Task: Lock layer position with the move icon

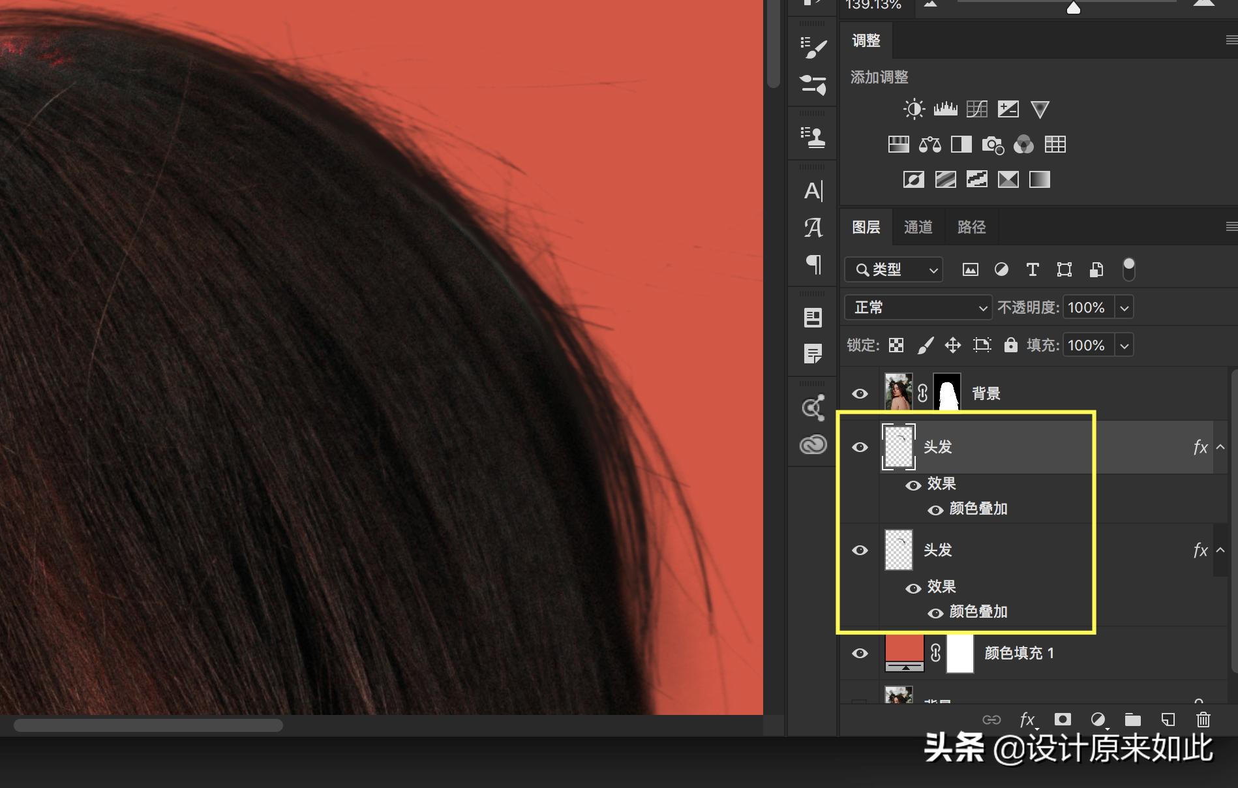Action: click(953, 345)
